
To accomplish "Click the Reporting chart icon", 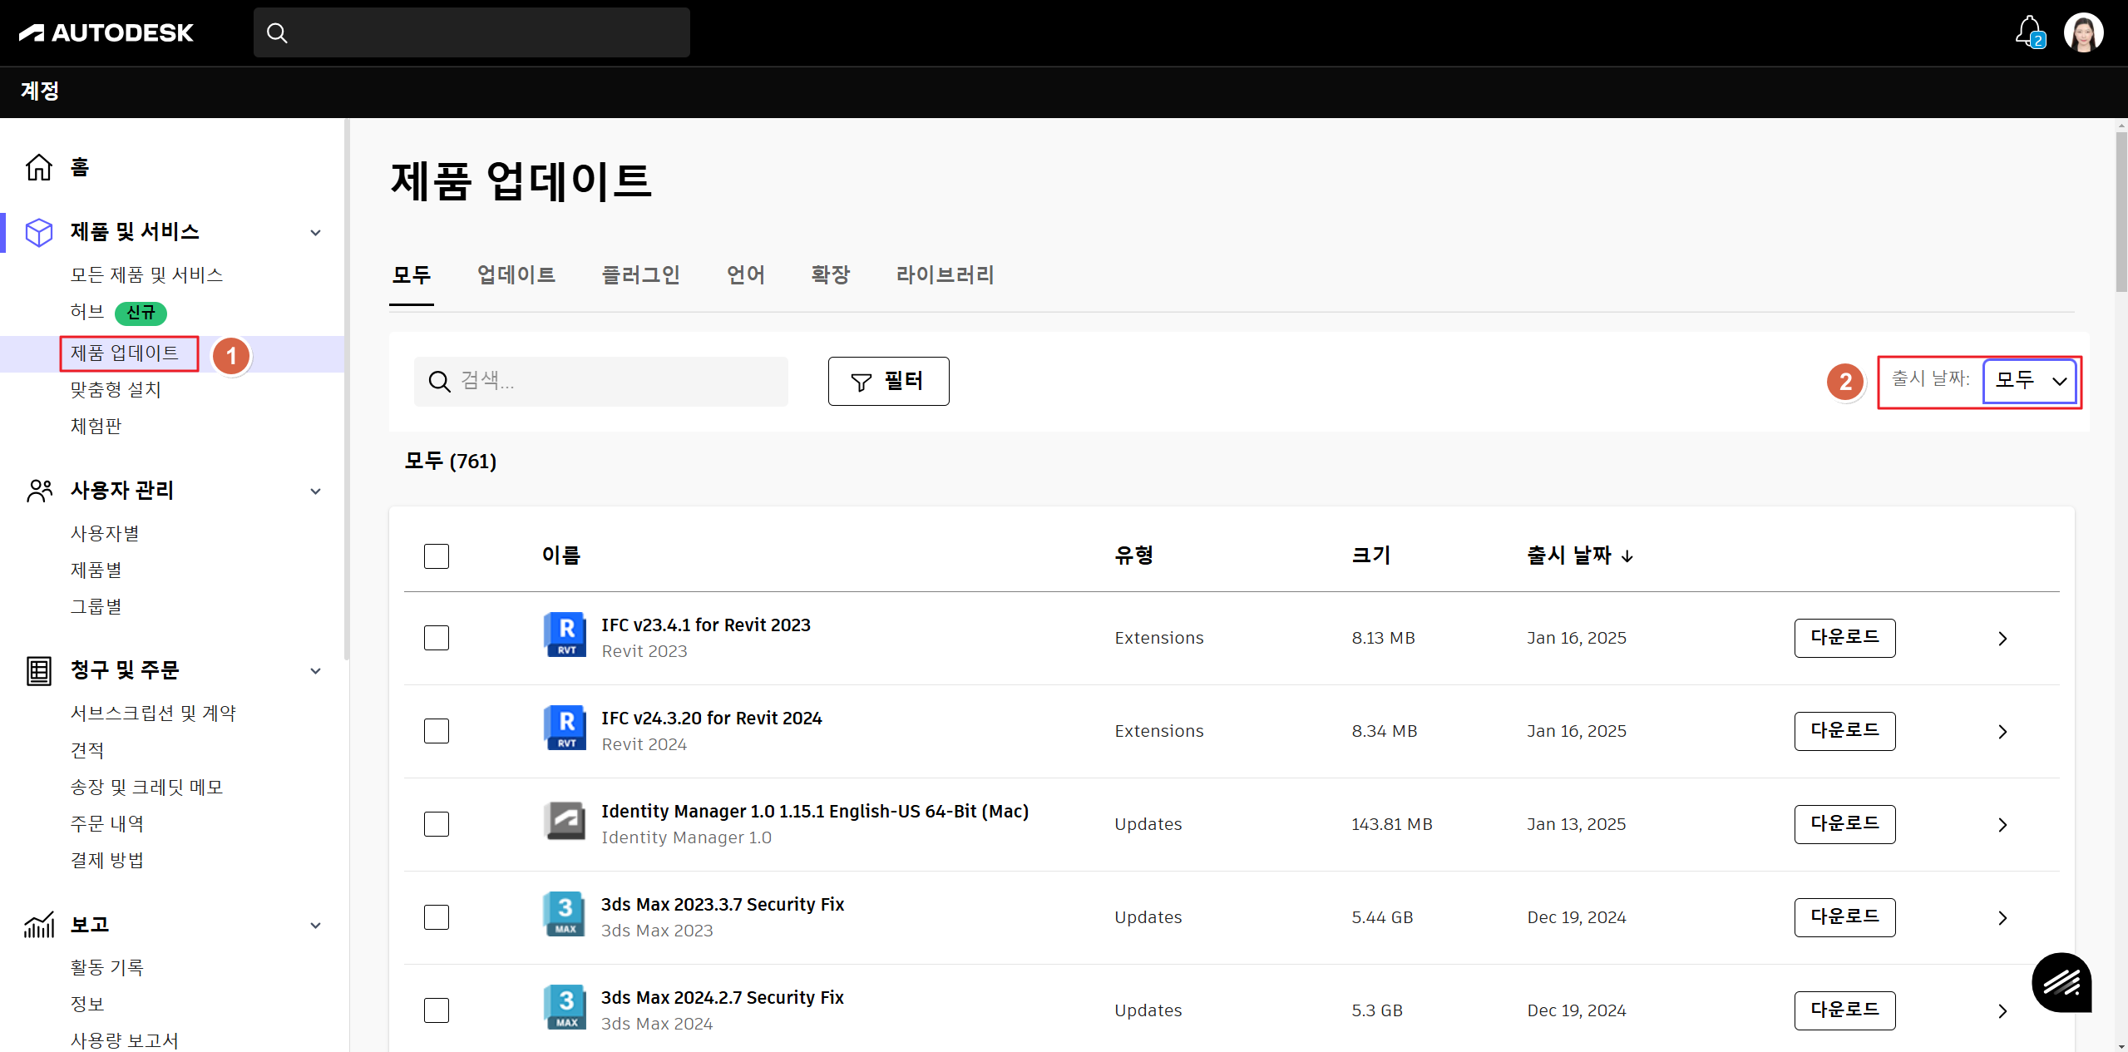I will pos(39,925).
